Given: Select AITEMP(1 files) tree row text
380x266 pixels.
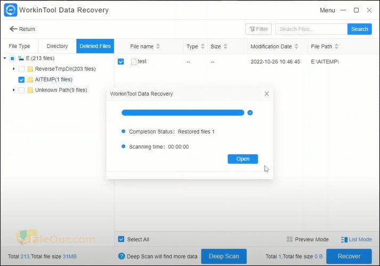Looking at the screenshot, I should (x=53, y=79).
